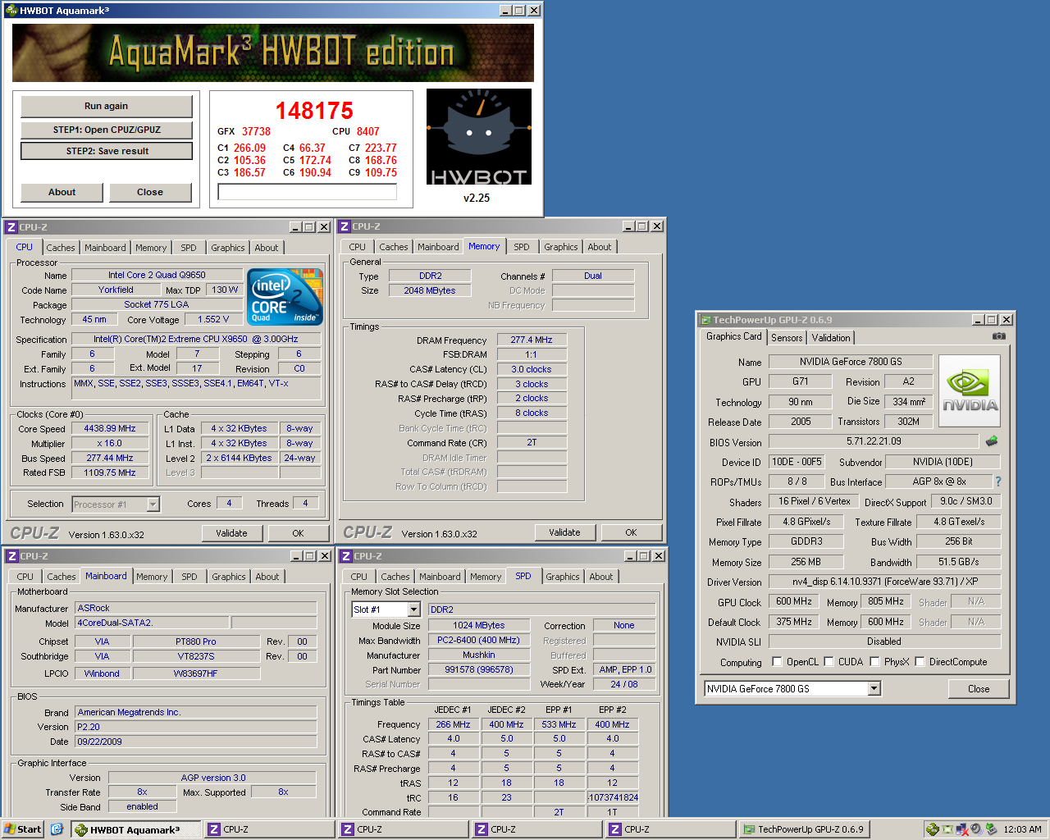The width and height of the screenshot is (1050, 840).
Task: Click the empty text field in Aquamark
Action: (308, 192)
